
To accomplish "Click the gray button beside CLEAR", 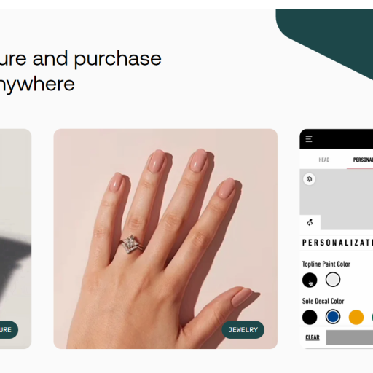I will [x=350, y=337].
